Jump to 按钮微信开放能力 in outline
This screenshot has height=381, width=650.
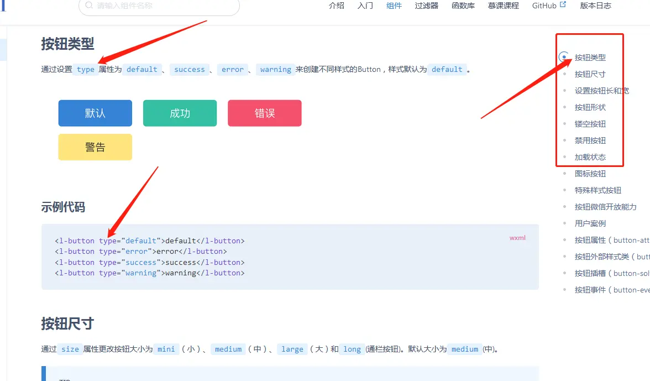point(605,207)
